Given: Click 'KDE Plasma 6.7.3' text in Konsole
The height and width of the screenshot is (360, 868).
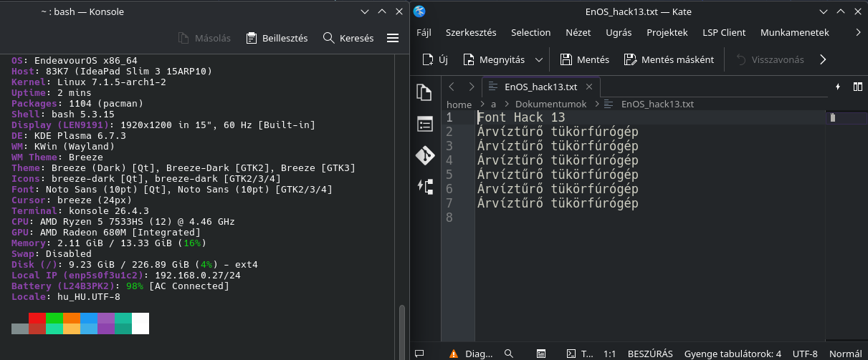Looking at the screenshot, I should pyautogui.click(x=80, y=135).
